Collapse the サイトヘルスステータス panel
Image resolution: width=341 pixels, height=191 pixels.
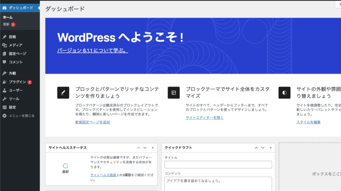[x=153, y=148]
